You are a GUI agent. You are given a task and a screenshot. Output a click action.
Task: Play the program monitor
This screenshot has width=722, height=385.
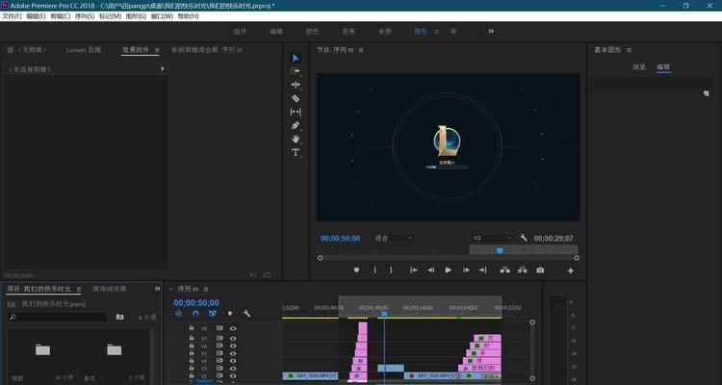pos(448,270)
